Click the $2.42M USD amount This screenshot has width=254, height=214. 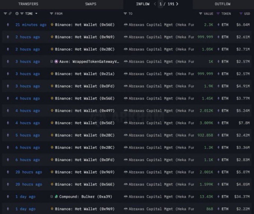point(243,135)
